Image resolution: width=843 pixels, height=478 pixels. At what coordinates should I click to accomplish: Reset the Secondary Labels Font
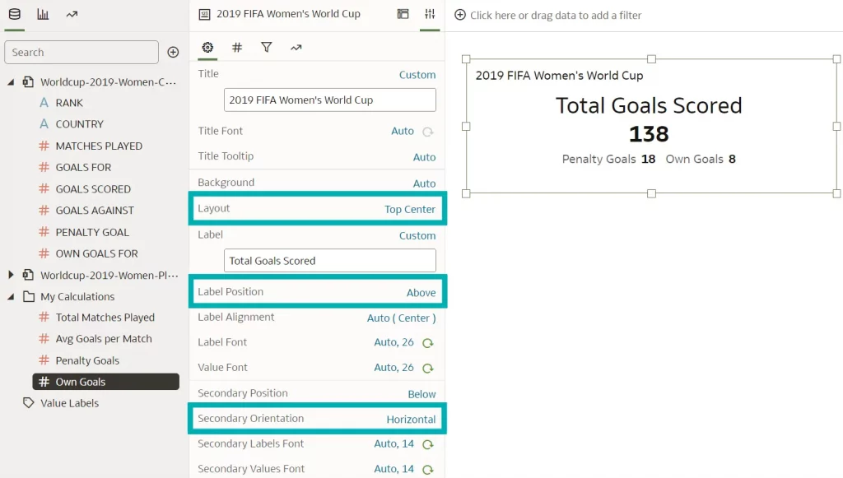point(427,444)
